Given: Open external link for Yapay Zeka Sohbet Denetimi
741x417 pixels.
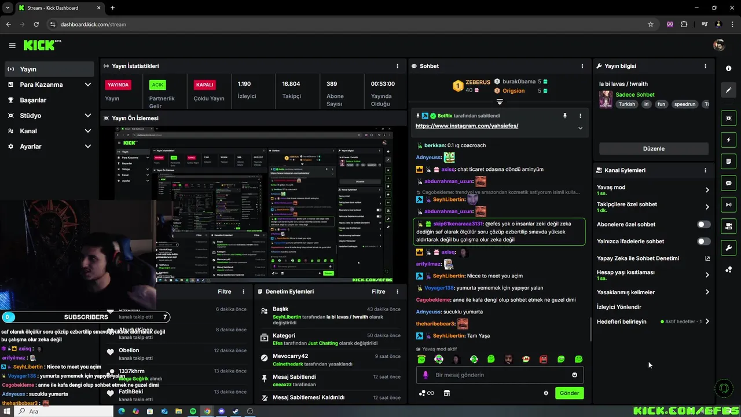Looking at the screenshot, I should [x=707, y=258].
